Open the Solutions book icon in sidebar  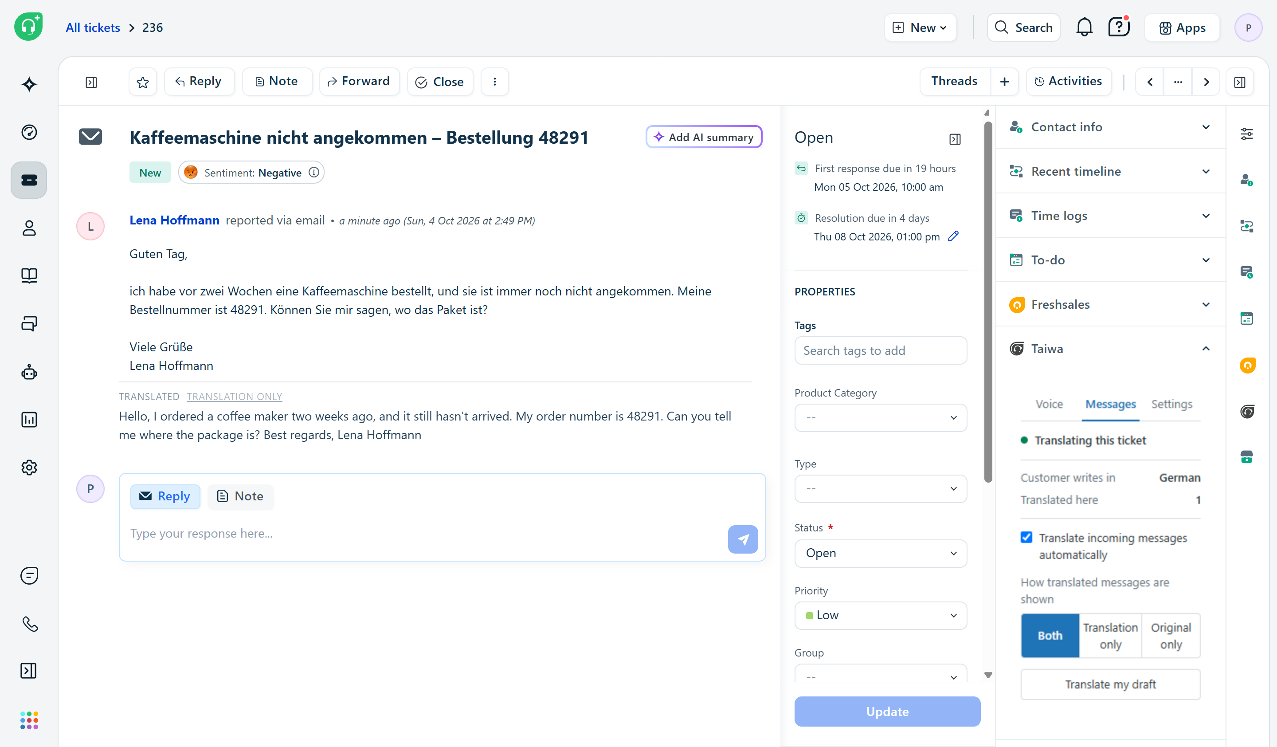29,276
